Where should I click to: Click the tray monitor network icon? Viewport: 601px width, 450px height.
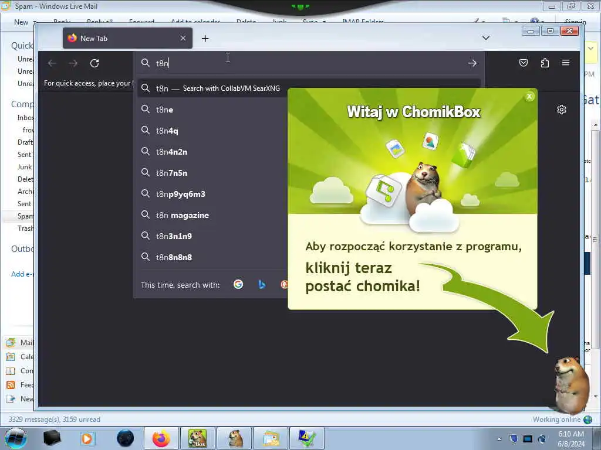coord(528,438)
